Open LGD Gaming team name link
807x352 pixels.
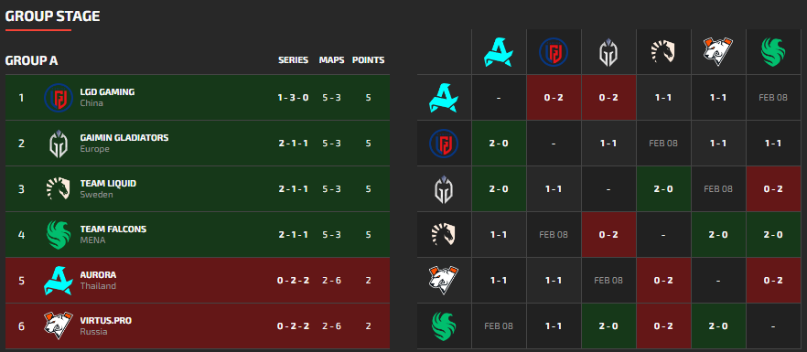point(107,92)
